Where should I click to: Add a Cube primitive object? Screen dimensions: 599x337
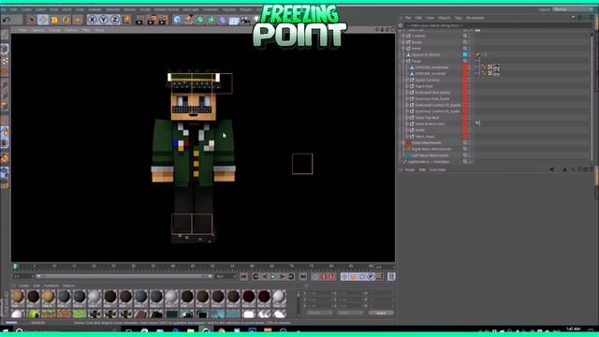point(177,20)
